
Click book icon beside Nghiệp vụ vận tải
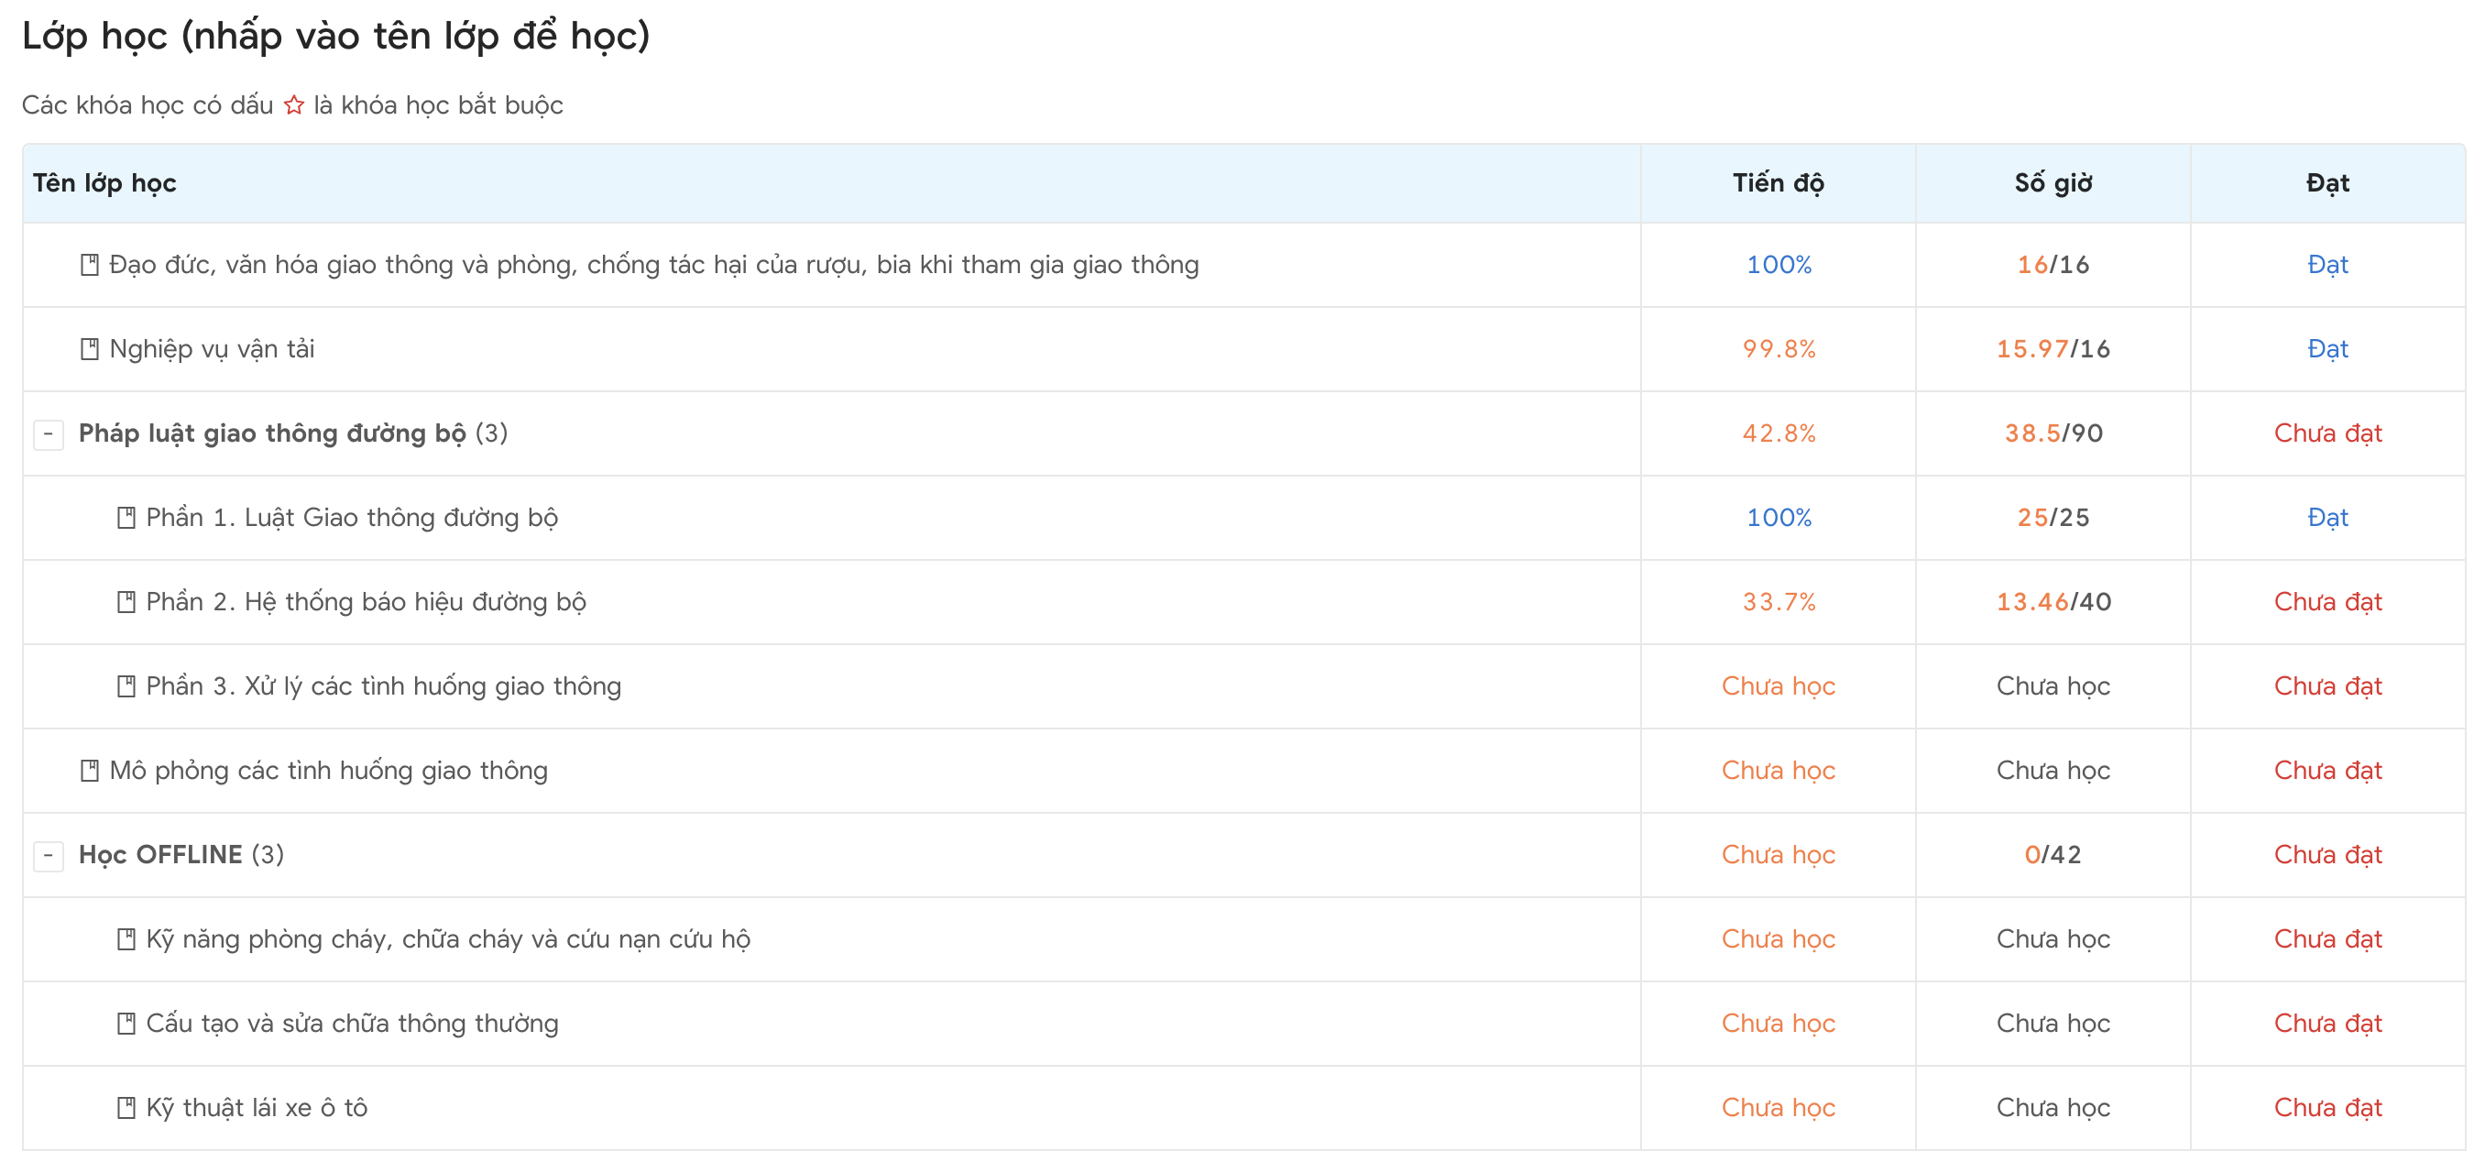(89, 349)
